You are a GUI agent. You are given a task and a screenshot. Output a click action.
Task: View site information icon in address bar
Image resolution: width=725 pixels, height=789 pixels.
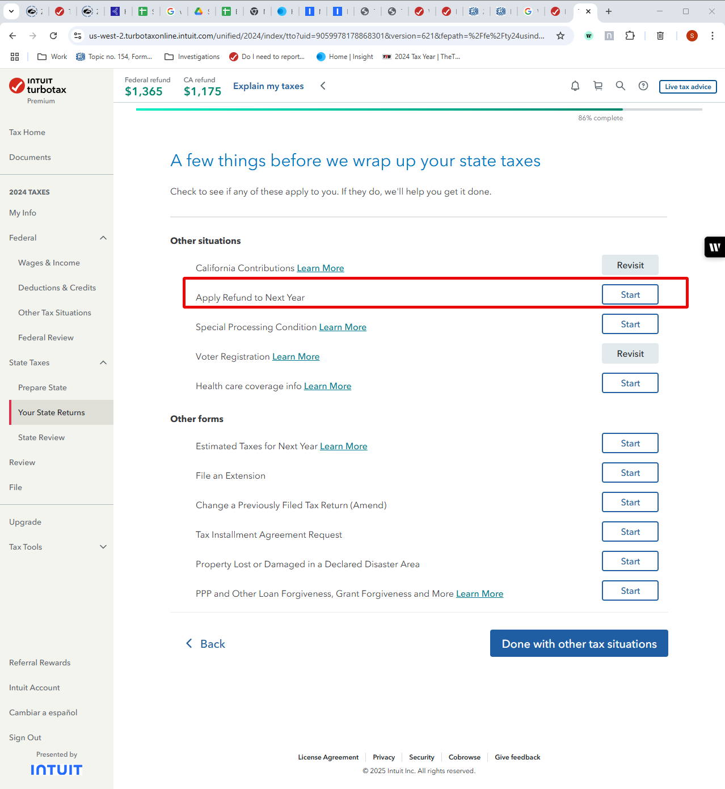tap(78, 36)
